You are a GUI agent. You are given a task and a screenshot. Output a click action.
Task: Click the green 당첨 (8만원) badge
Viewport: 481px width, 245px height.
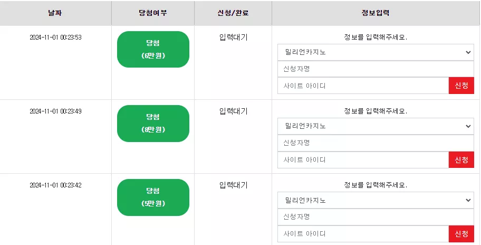point(153,124)
